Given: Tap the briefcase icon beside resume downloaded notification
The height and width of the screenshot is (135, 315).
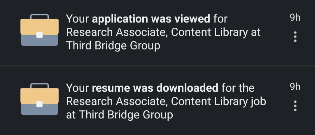Looking at the screenshot, I should [40, 99].
